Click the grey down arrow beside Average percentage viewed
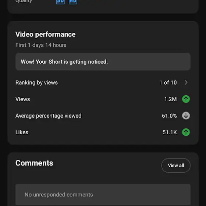The width and height of the screenshot is (206, 206). [186, 116]
